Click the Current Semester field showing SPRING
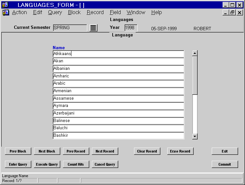 click(x=70, y=28)
